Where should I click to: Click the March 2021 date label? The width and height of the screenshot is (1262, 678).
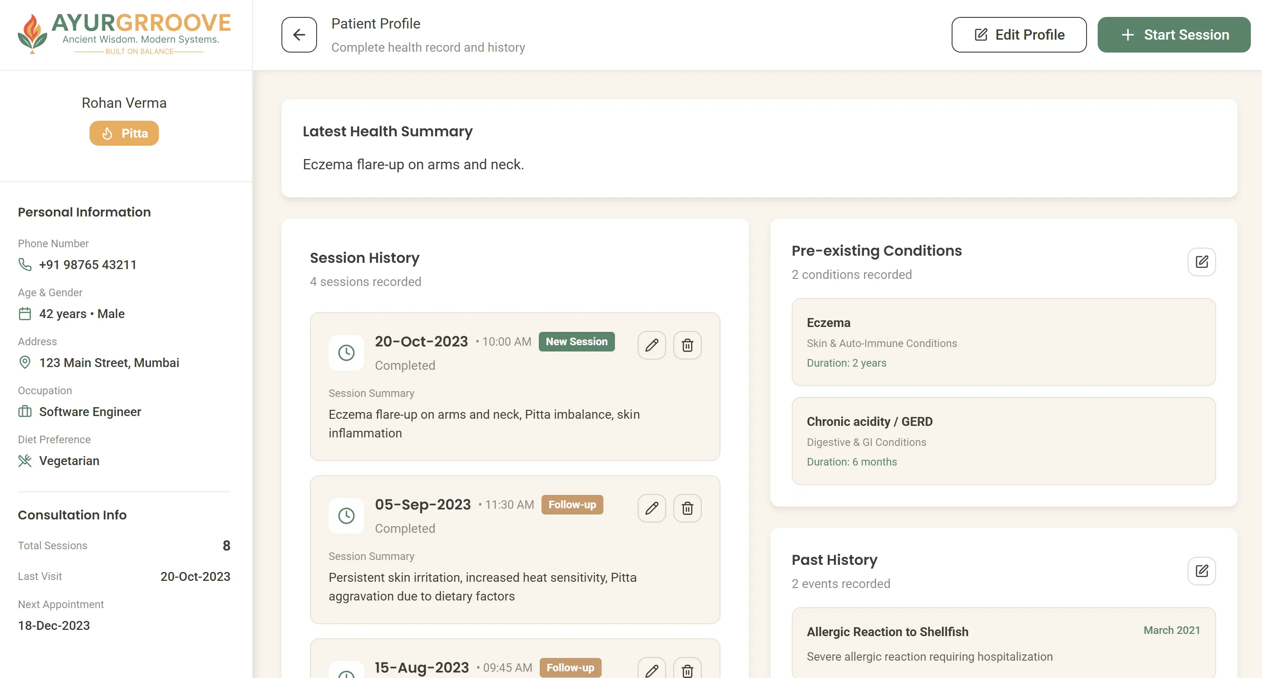tap(1171, 630)
